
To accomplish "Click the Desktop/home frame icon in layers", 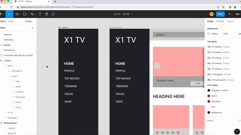I will pos(1,123).
